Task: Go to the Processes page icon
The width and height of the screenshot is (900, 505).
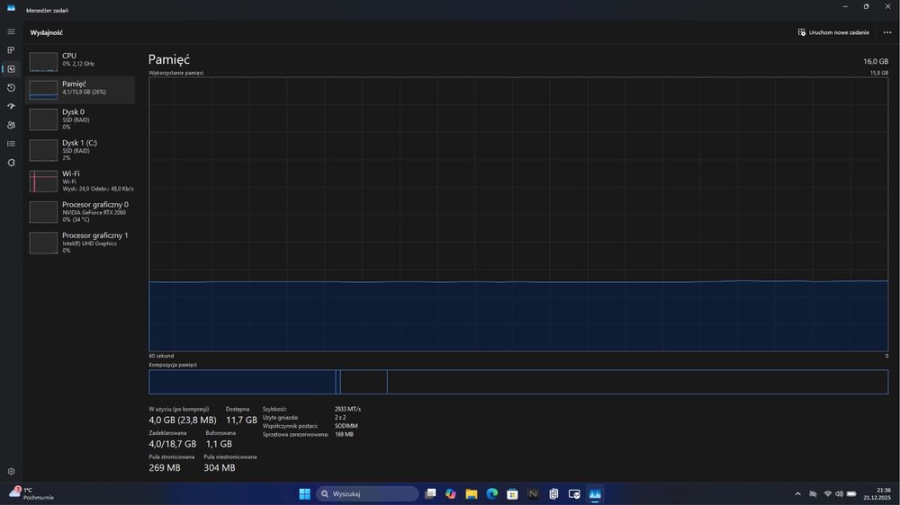Action: (x=11, y=50)
